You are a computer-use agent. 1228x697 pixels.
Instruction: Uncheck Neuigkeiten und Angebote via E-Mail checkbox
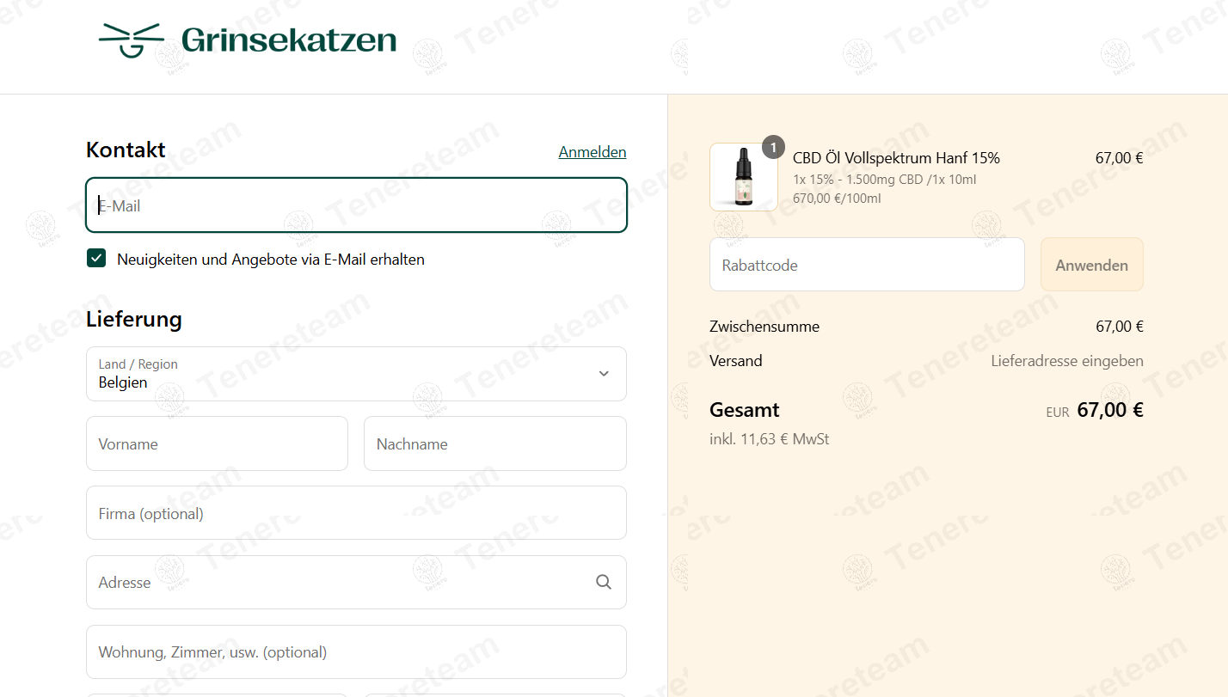pos(96,259)
